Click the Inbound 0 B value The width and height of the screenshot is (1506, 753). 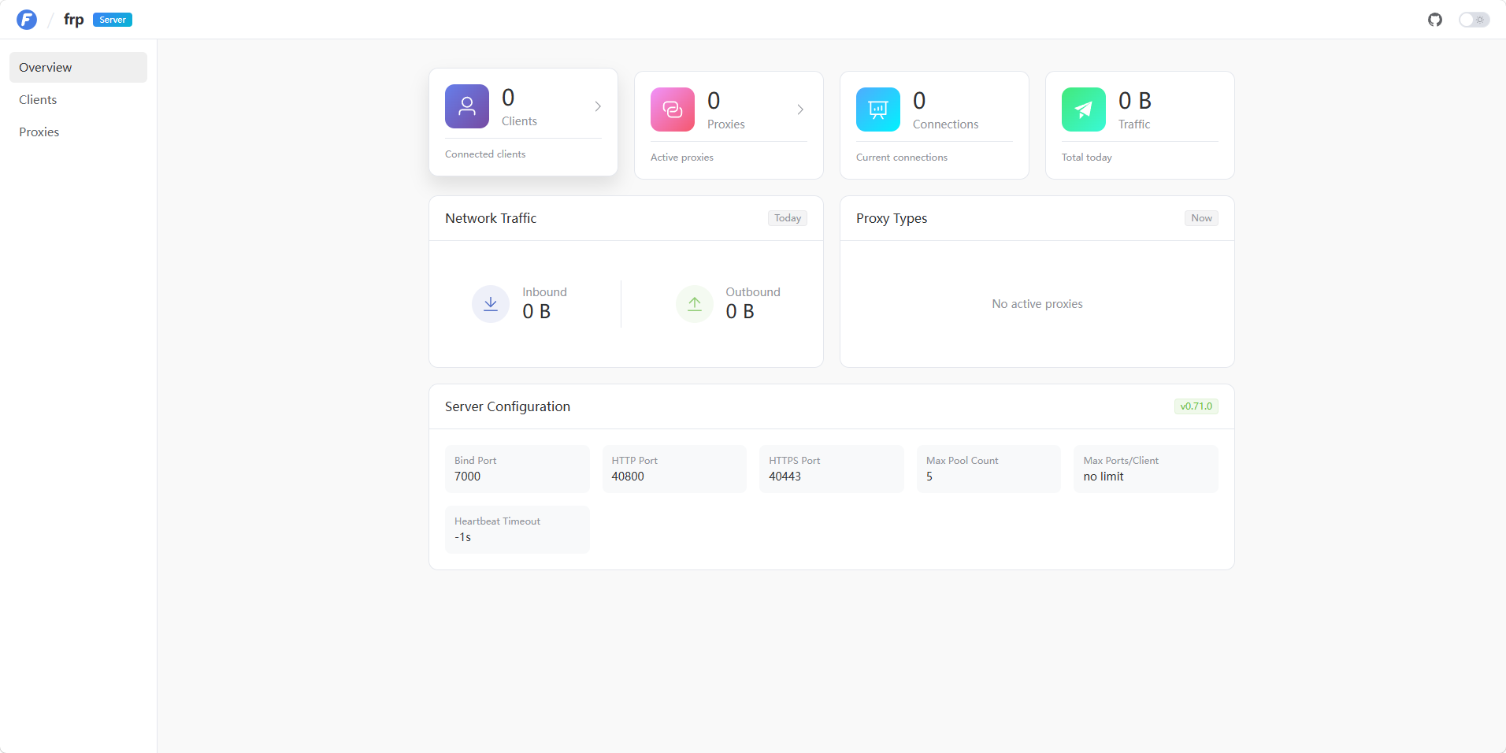(536, 312)
